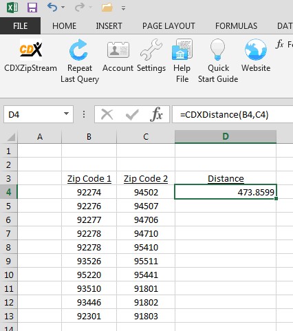Select cell with zip 91802
The height and width of the screenshot is (331, 293).
pos(146,302)
